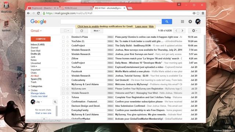
Task: Click the browser back arrow
Action: point(29,13)
